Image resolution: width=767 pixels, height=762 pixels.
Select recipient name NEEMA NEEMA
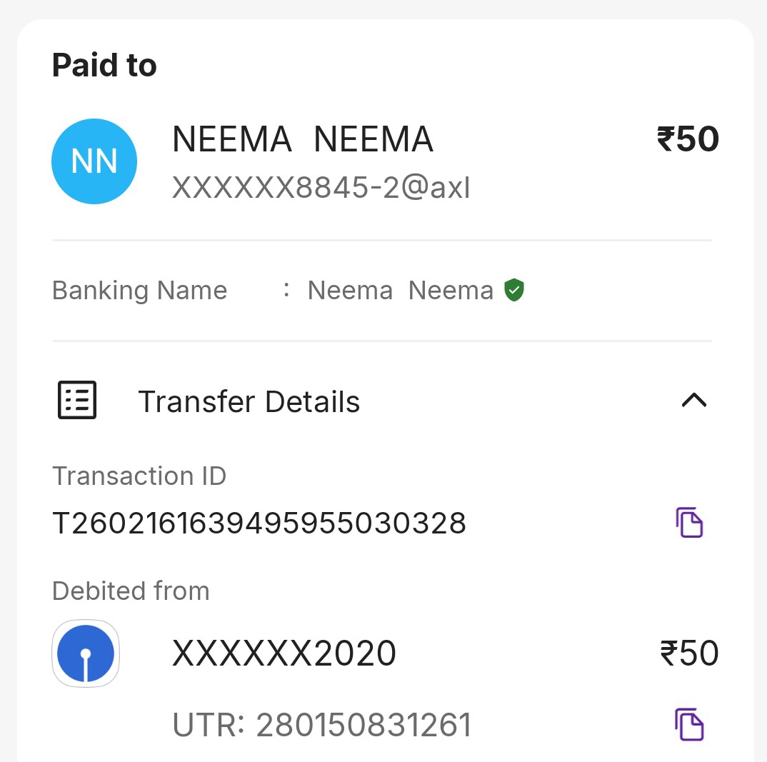(x=303, y=139)
